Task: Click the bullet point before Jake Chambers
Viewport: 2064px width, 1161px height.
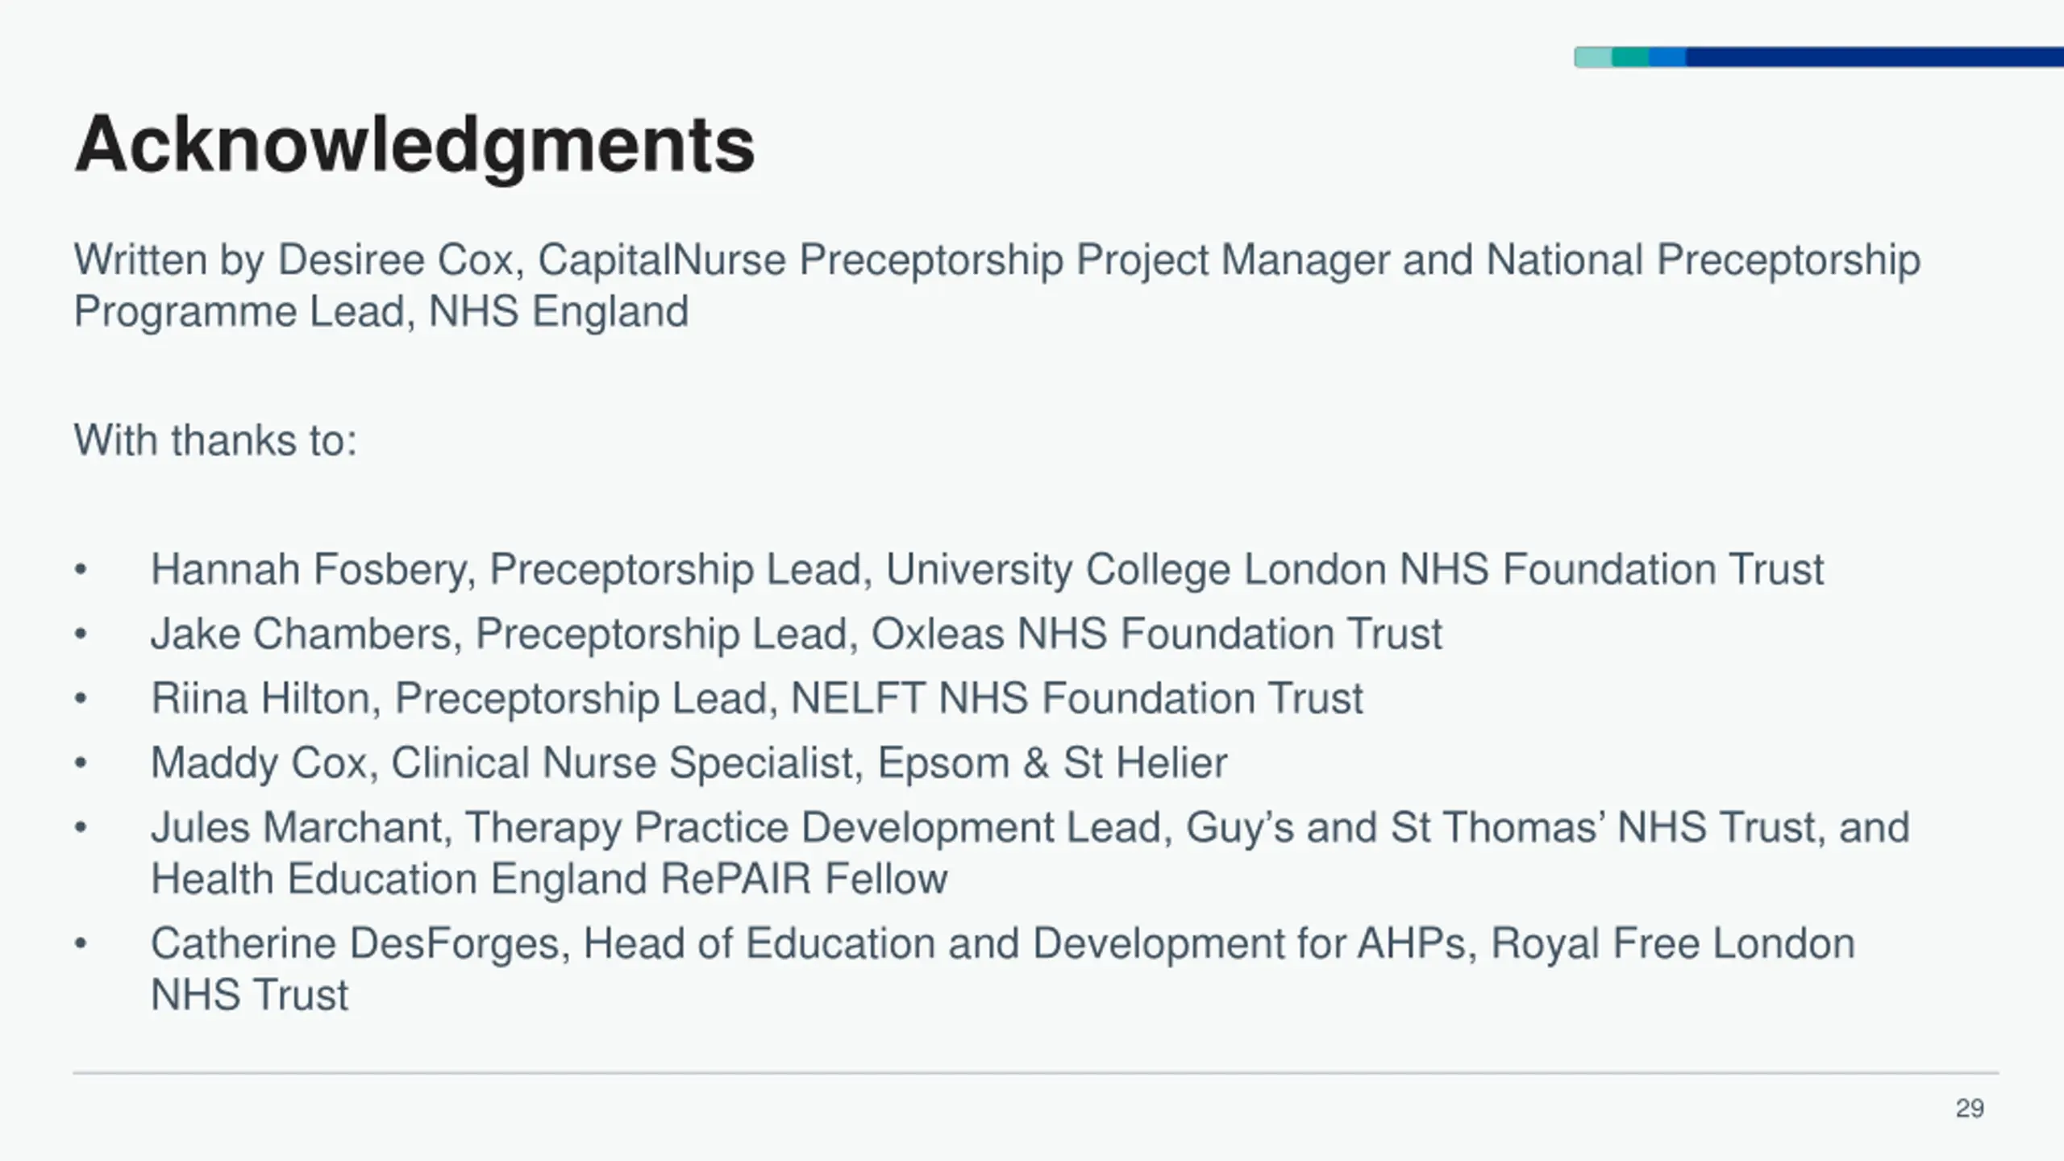Action: [x=80, y=635]
